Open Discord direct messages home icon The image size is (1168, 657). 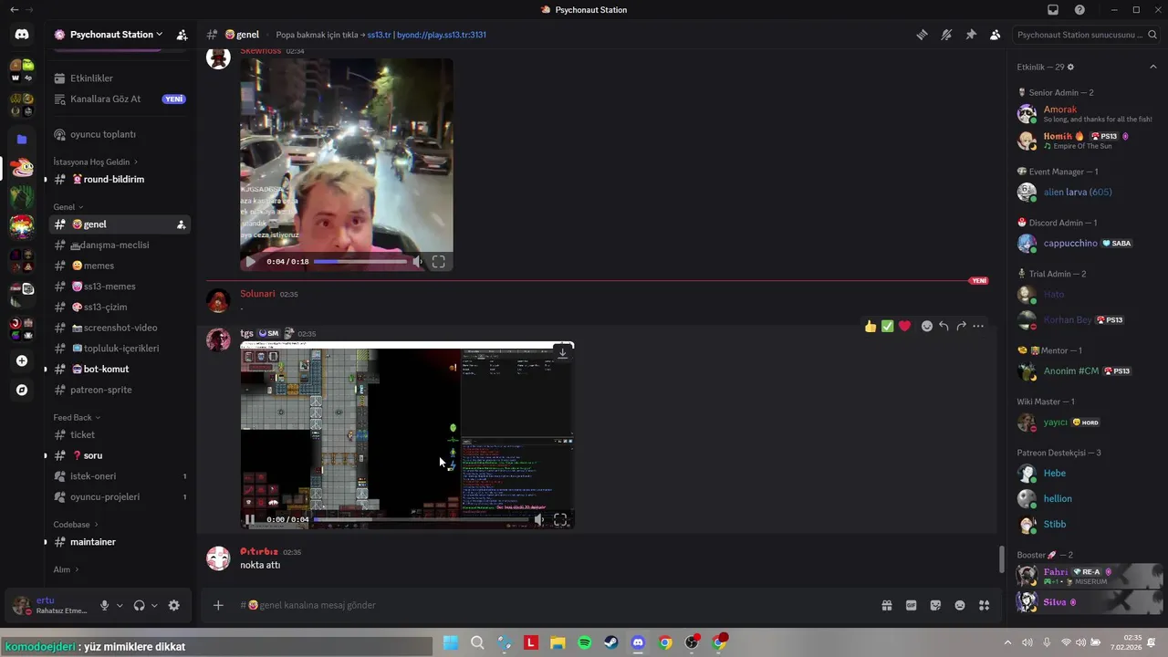tap(22, 35)
